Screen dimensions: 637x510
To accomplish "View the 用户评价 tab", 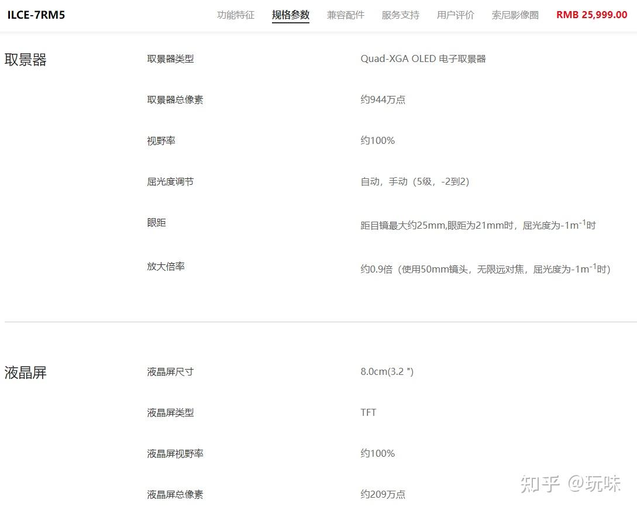I will 456,15.
